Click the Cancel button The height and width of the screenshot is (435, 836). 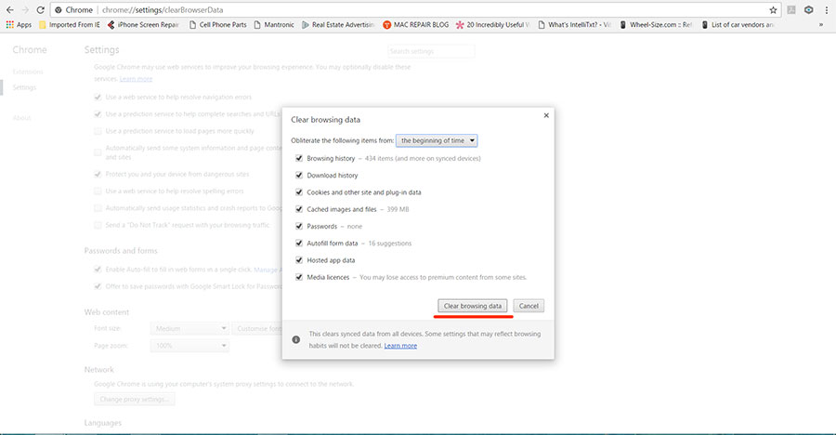click(529, 306)
